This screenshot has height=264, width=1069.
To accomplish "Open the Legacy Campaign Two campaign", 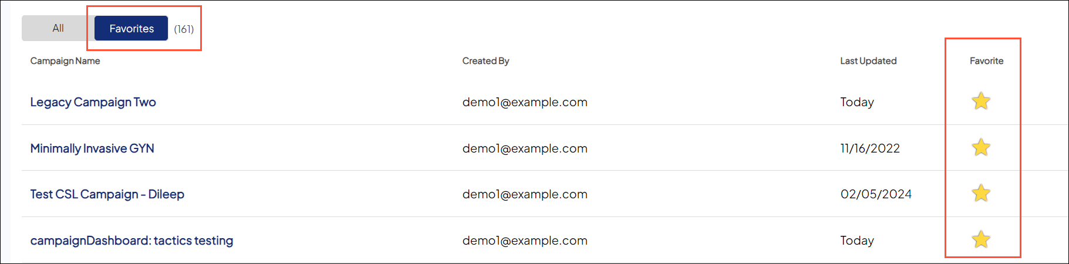I will pyautogui.click(x=93, y=102).
